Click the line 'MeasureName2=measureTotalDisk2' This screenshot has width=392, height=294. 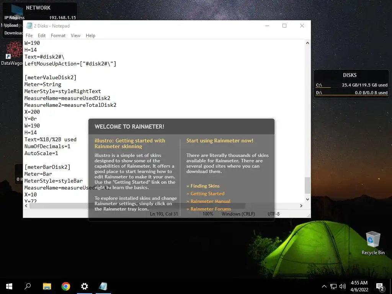point(70,105)
